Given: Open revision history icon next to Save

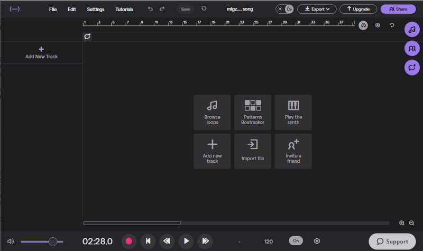Looking at the screenshot, I should 204,8.
